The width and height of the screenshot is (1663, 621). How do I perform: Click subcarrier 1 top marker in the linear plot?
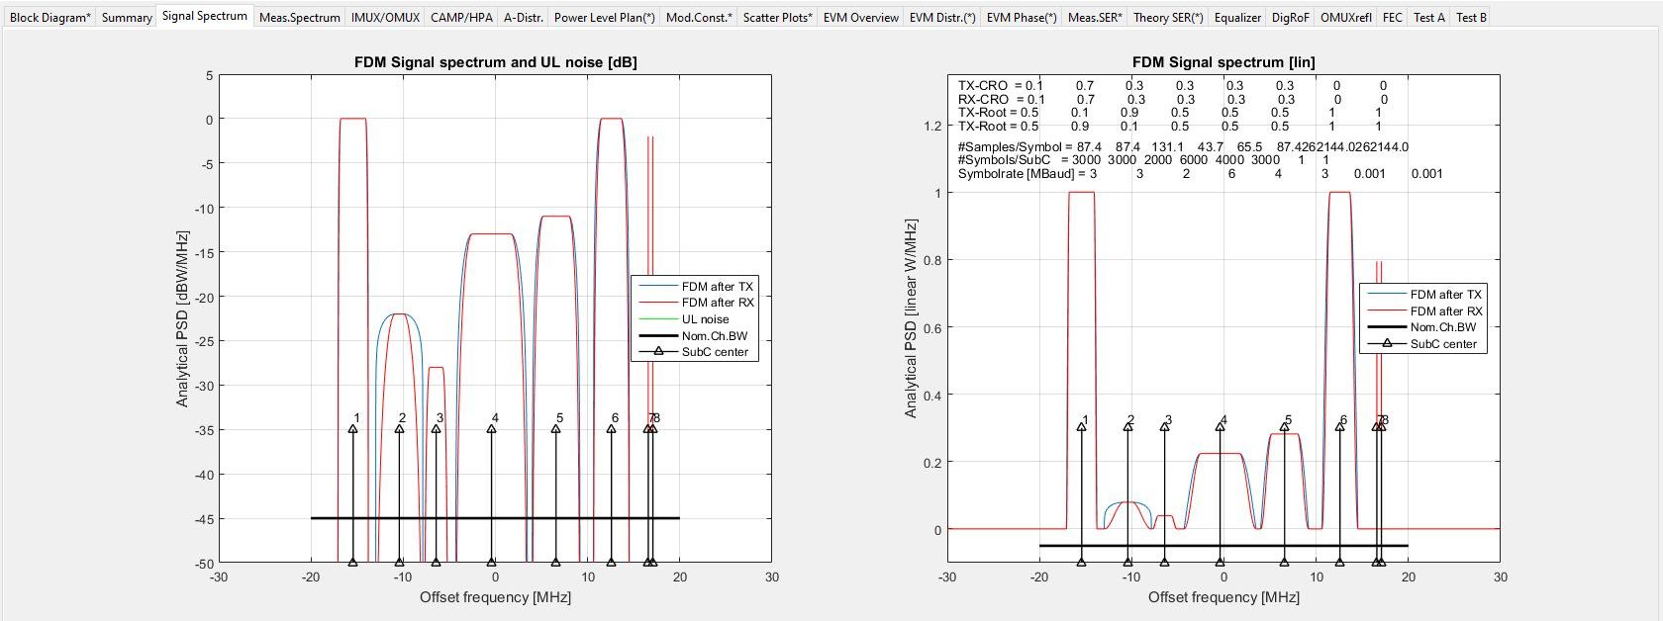1081,426
